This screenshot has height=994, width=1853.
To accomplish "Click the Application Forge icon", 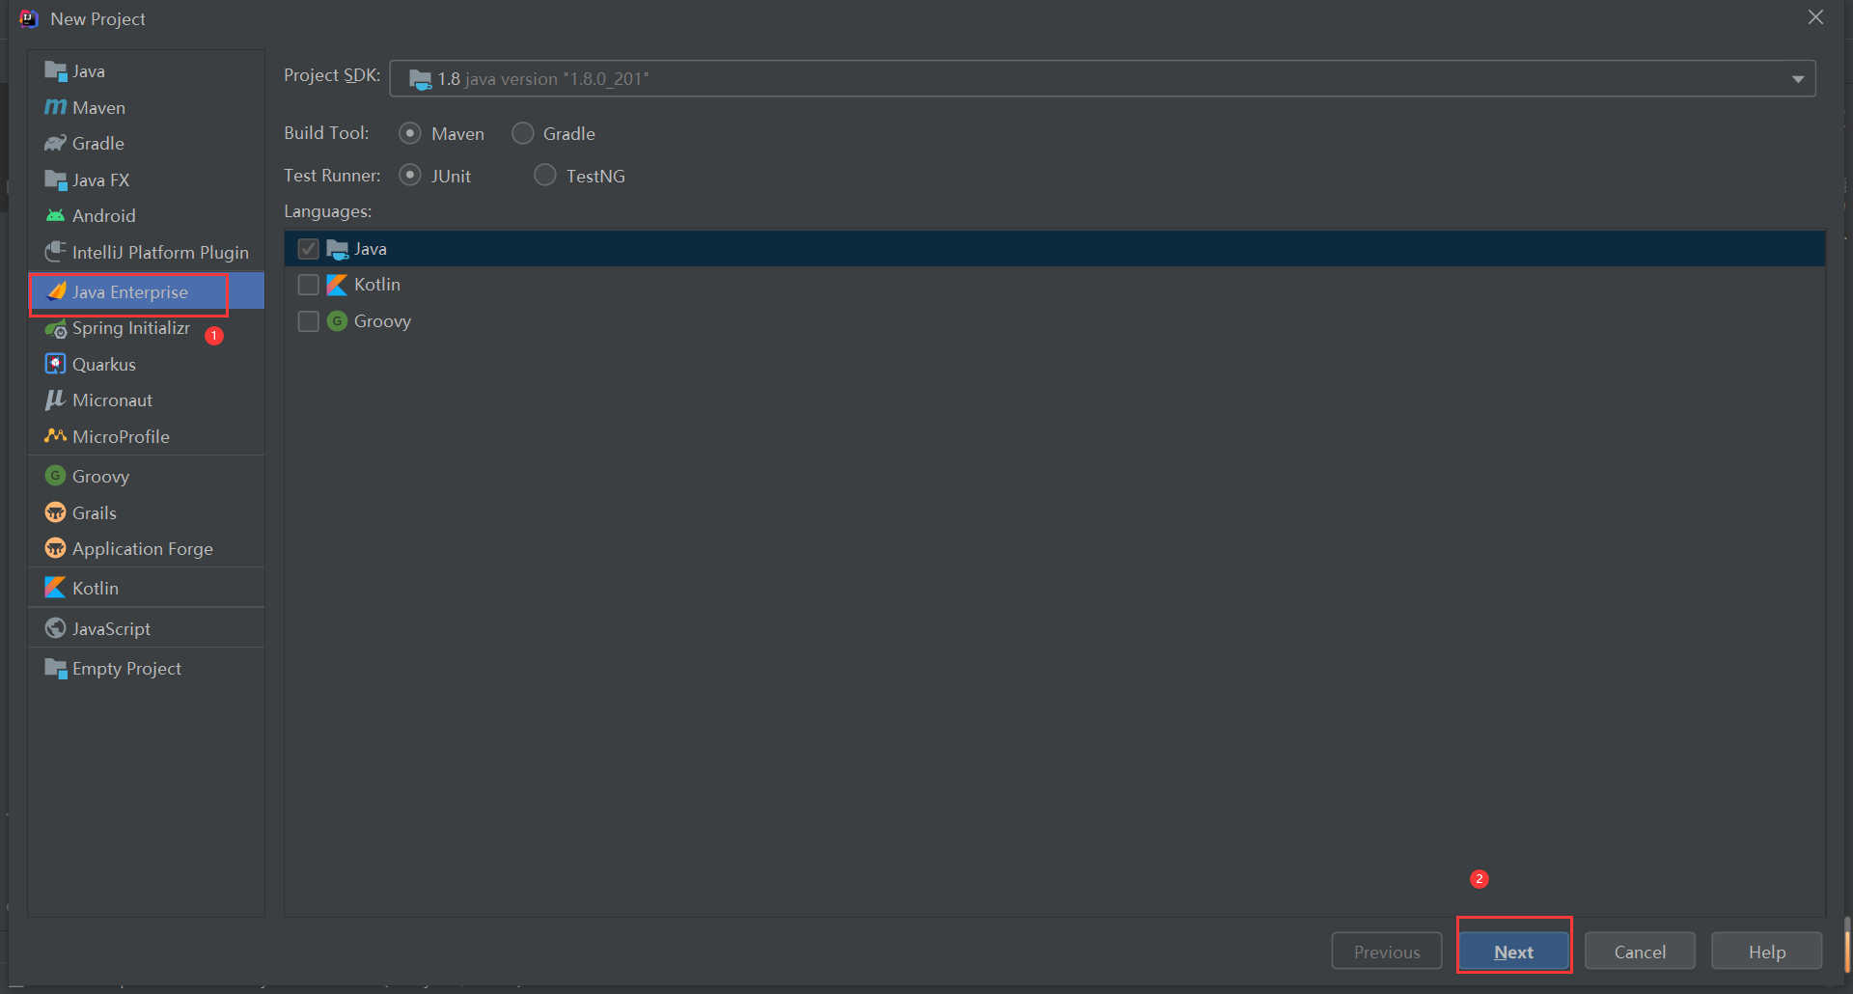I will (55, 548).
